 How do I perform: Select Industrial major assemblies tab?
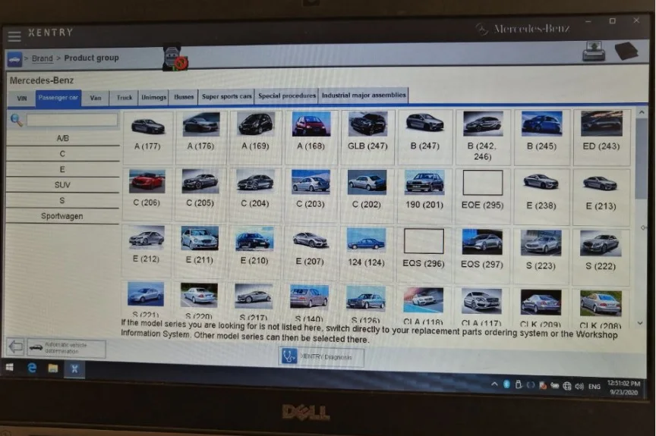click(363, 96)
